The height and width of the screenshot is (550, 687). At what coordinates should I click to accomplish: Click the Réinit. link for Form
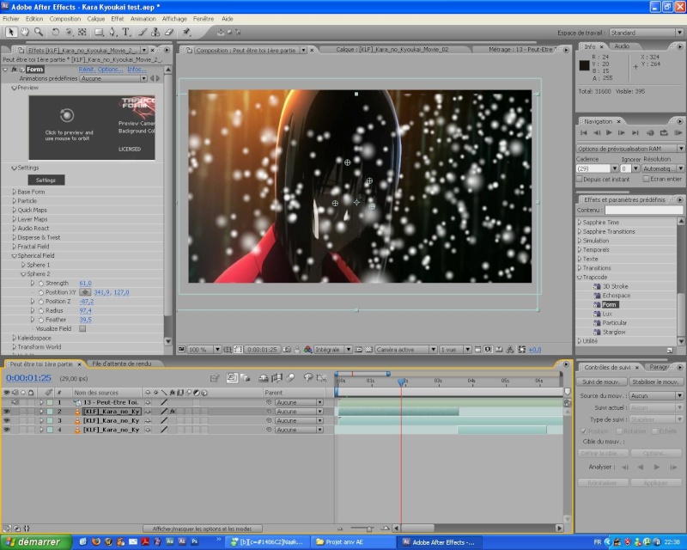click(x=87, y=70)
